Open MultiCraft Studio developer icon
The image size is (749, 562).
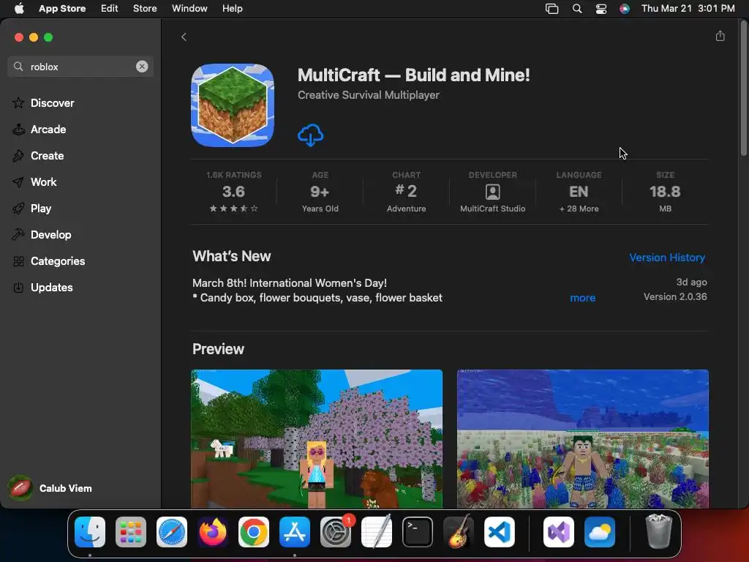pos(492,192)
